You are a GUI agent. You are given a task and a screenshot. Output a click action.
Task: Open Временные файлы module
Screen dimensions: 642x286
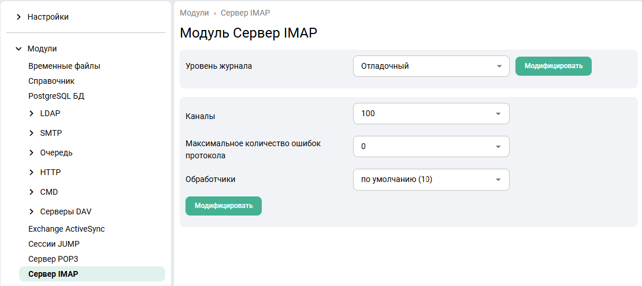pyautogui.click(x=64, y=66)
